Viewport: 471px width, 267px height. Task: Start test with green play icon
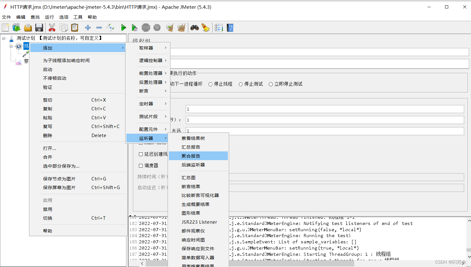pyautogui.click(x=124, y=28)
